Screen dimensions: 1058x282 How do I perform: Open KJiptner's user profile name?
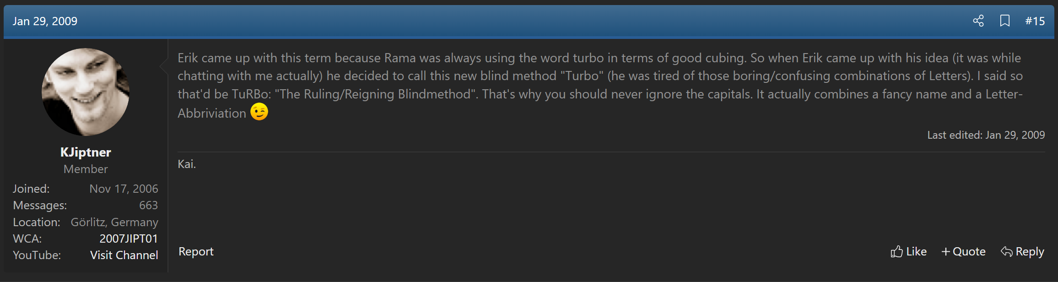point(86,152)
